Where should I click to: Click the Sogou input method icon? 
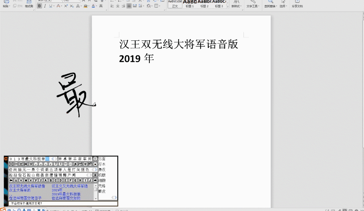coord(3,209)
